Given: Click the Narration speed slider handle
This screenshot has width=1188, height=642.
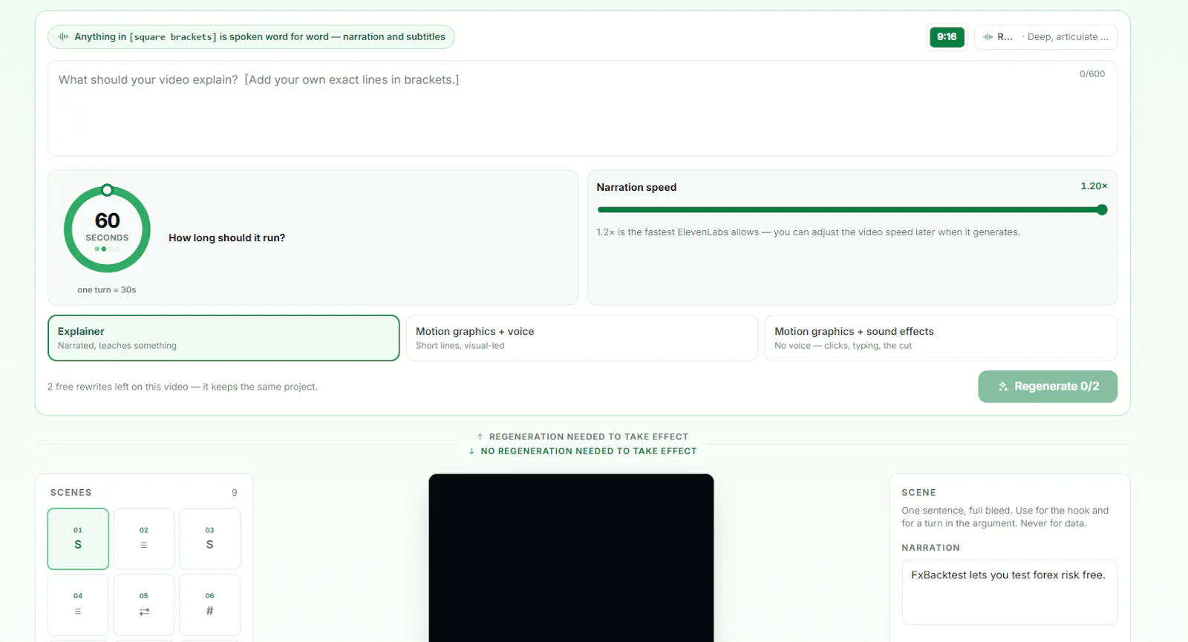Looking at the screenshot, I should [x=1102, y=210].
